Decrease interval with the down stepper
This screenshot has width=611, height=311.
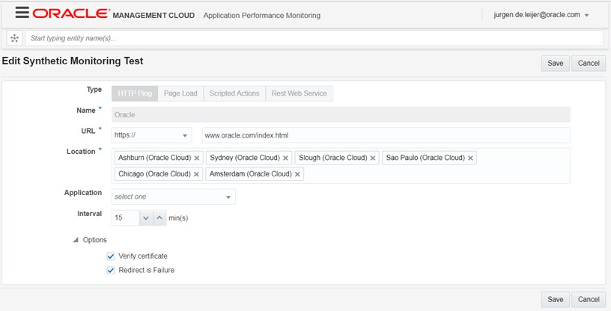[146, 218]
